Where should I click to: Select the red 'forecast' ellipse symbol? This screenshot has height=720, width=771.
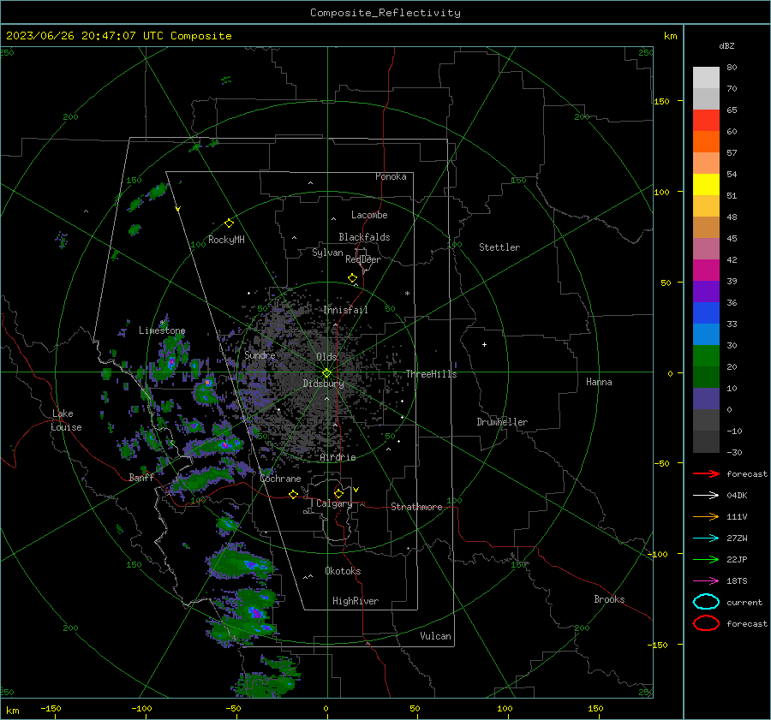click(x=706, y=623)
